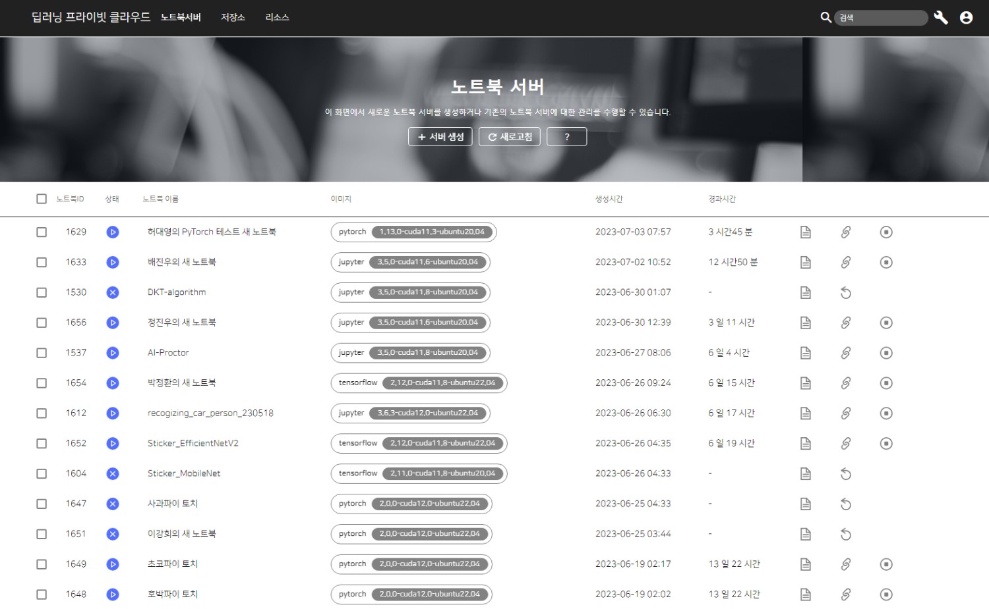The height and width of the screenshot is (609, 989).
Task: Click the search magnifier icon
Action: point(825,18)
